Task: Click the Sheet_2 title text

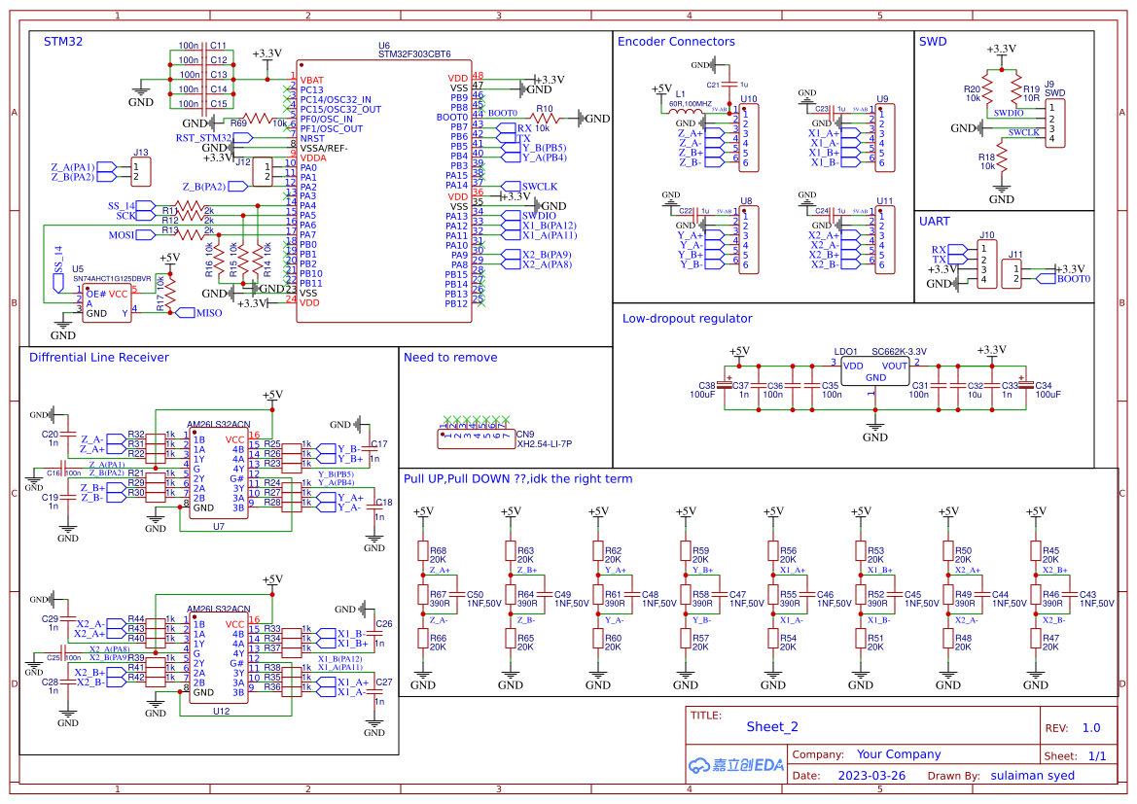Action: tap(770, 725)
